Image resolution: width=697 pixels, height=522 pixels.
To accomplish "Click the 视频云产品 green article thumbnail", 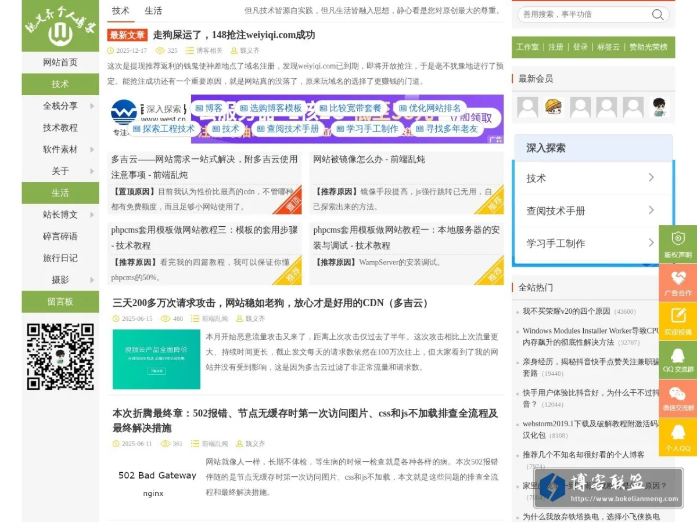I will tap(156, 359).
